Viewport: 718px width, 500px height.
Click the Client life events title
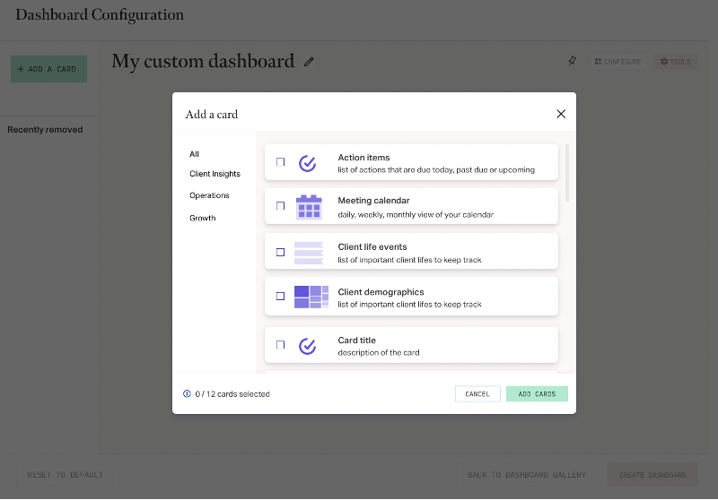(372, 246)
